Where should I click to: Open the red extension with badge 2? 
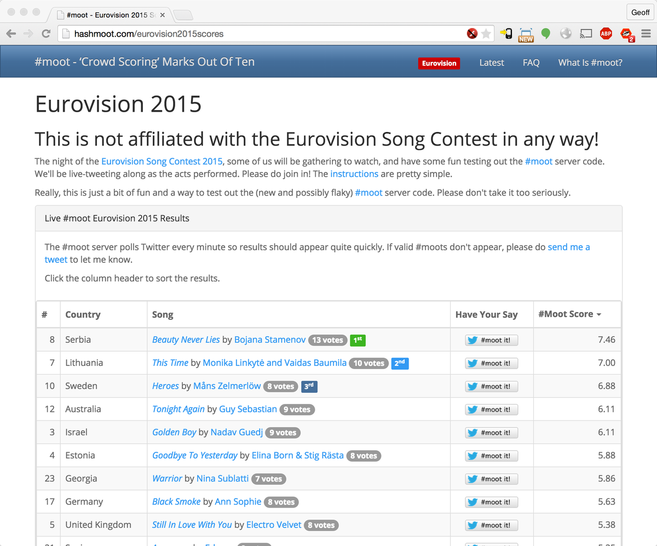627,35
